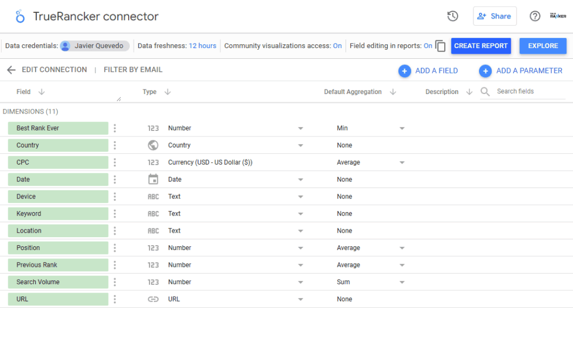573x343 pixels.
Task: Open options menu for Device field
Action: (x=115, y=196)
